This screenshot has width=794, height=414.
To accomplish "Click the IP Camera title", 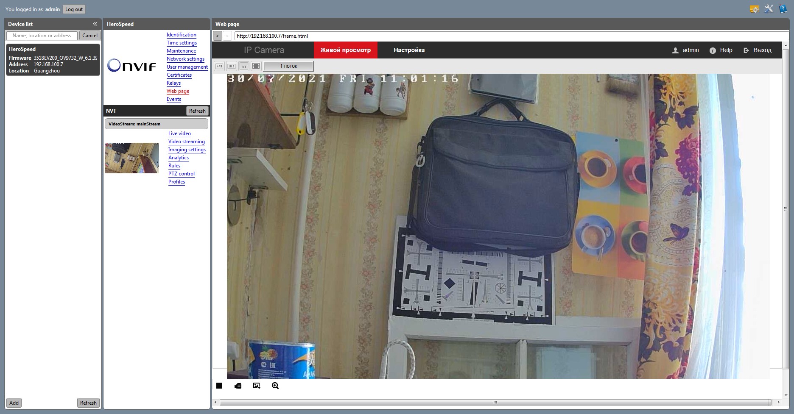I will coord(264,50).
